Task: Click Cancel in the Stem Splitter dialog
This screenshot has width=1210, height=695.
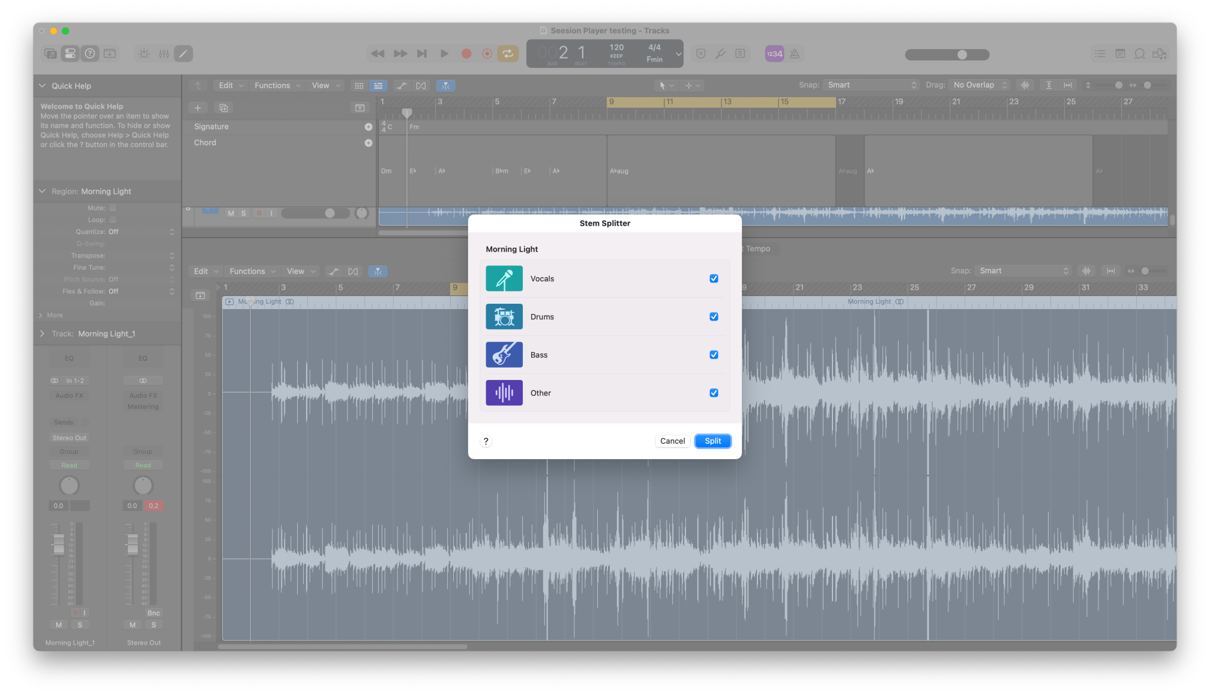Action: click(x=672, y=441)
